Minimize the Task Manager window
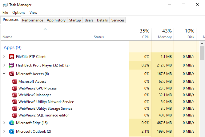This screenshot has height=137, width=205. [x=170, y=5]
